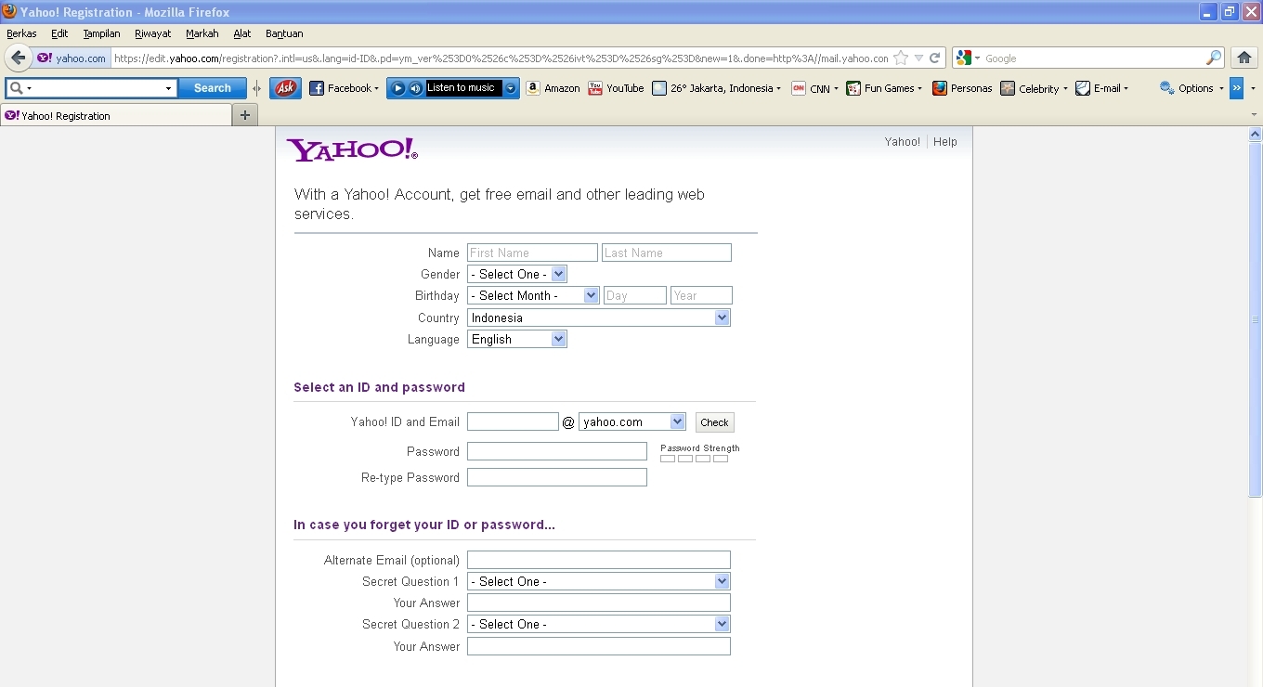Click the Yahoo! ID and Email field

click(x=513, y=421)
